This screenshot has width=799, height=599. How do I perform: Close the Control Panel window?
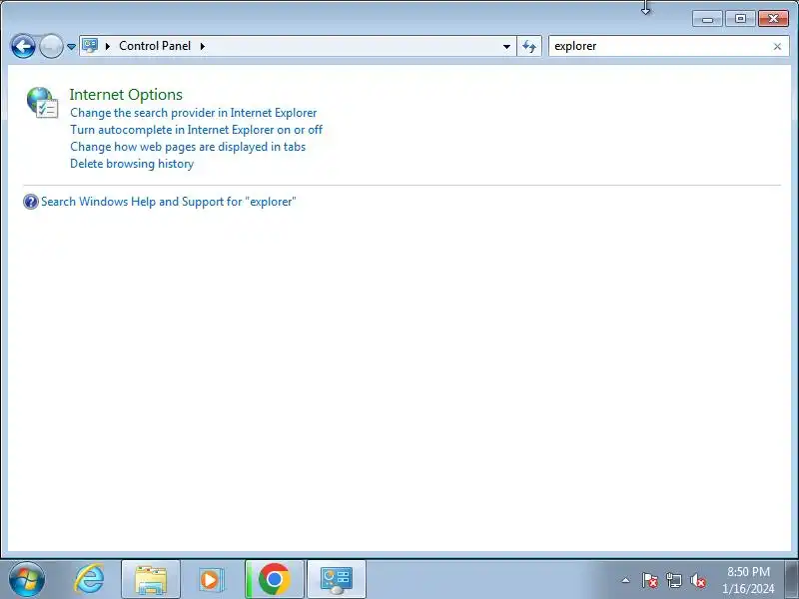coord(773,19)
